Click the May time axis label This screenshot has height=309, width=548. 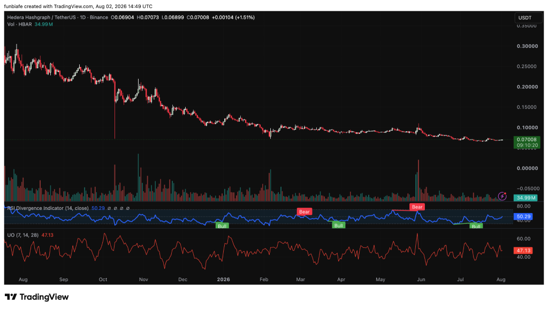click(x=380, y=280)
